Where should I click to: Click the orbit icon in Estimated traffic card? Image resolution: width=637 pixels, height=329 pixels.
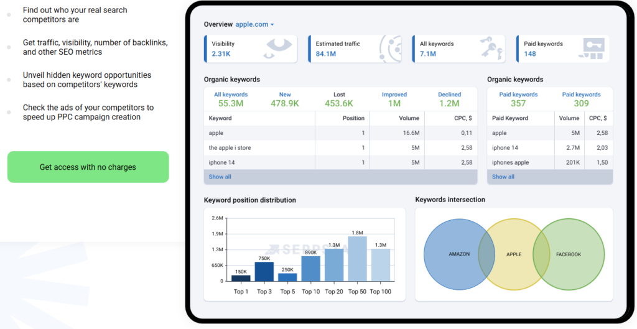pyautogui.click(x=391, y=49)
